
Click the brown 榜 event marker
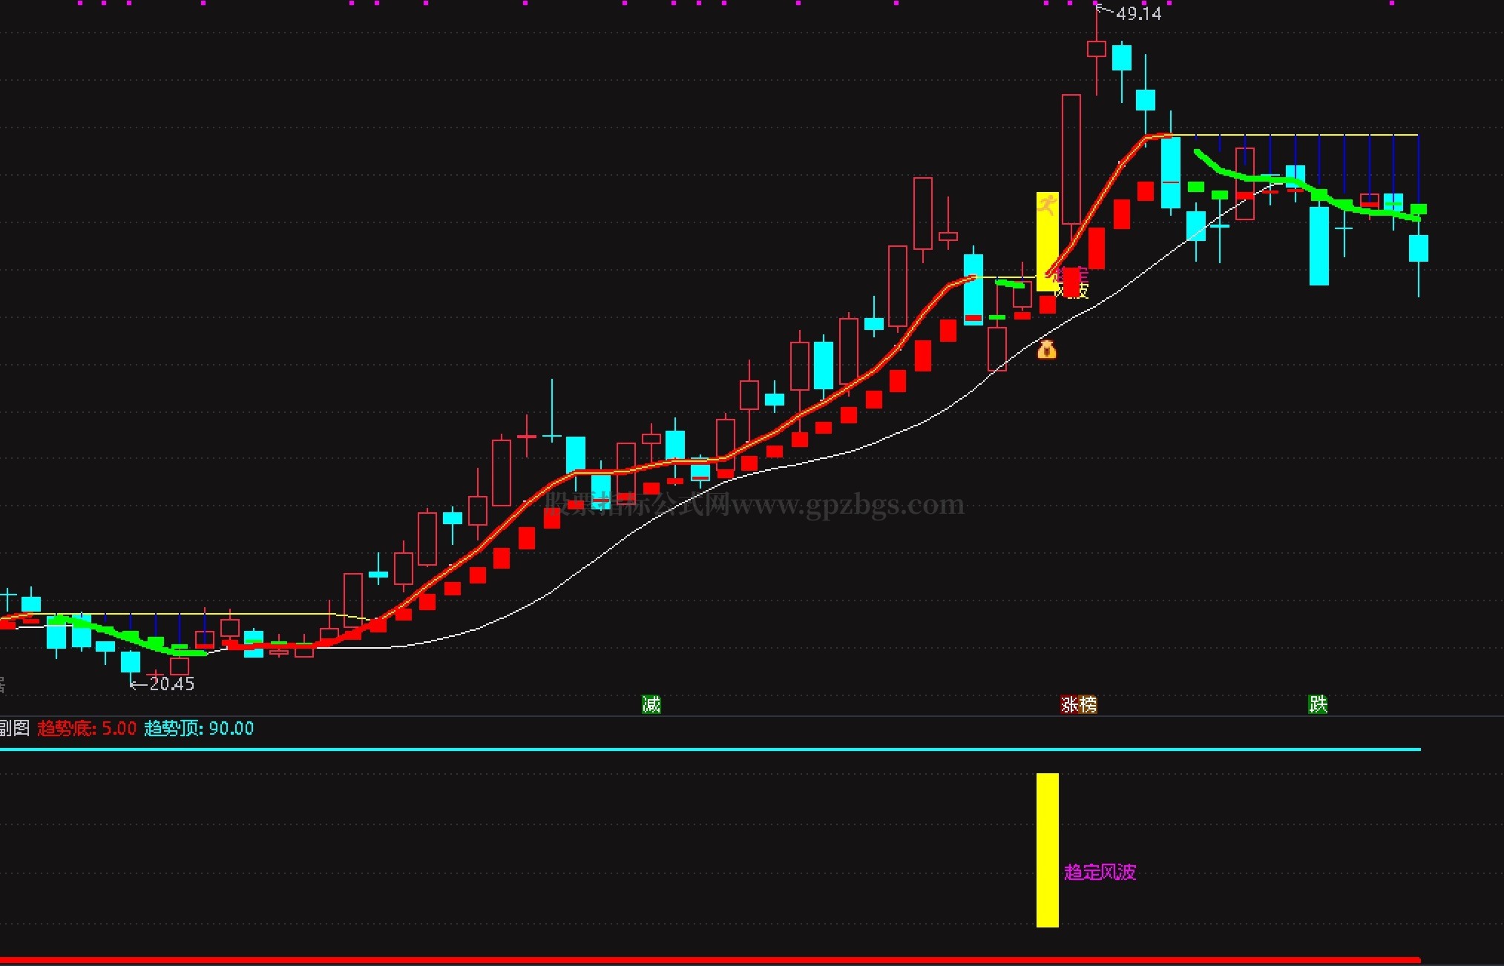[x=1088, y=704]
